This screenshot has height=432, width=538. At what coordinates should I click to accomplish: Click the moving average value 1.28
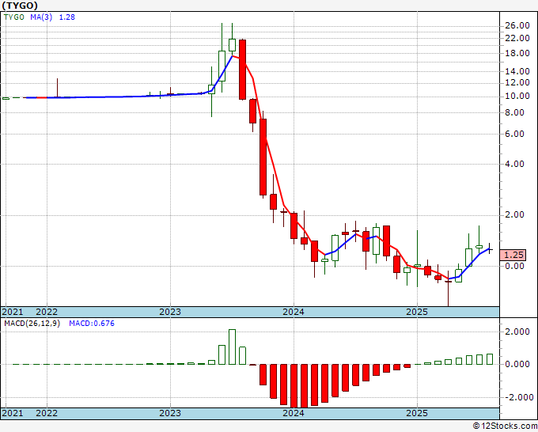[67, 17]
